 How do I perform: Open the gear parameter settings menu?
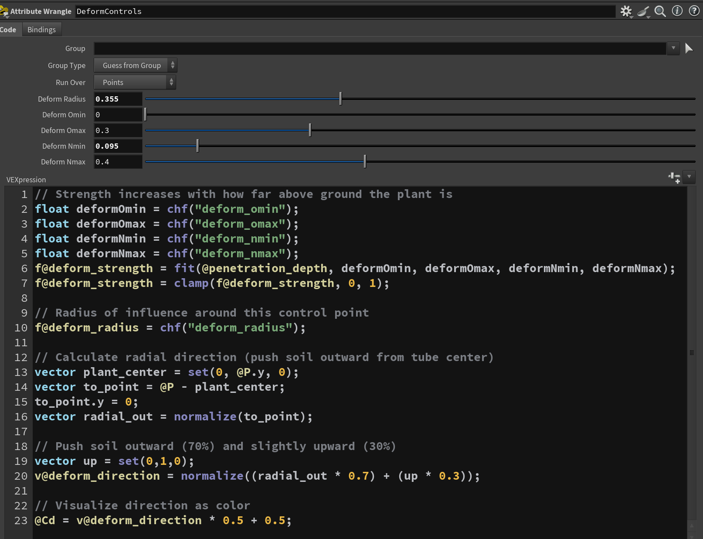pyautogui.click(x=626, y=11)
